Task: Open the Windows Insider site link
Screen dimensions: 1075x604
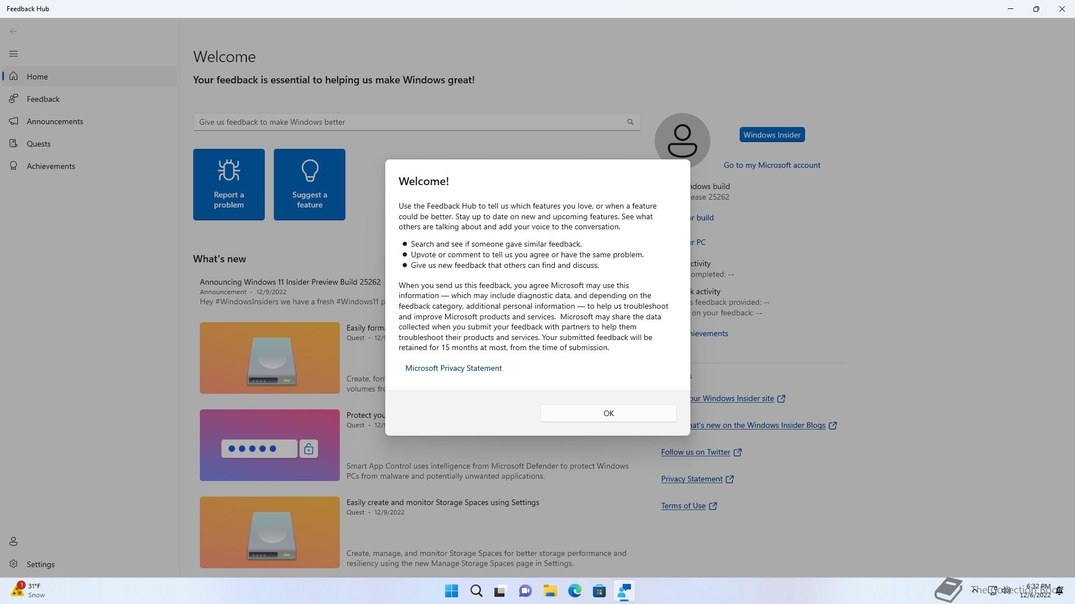Action: pos(732,398)
